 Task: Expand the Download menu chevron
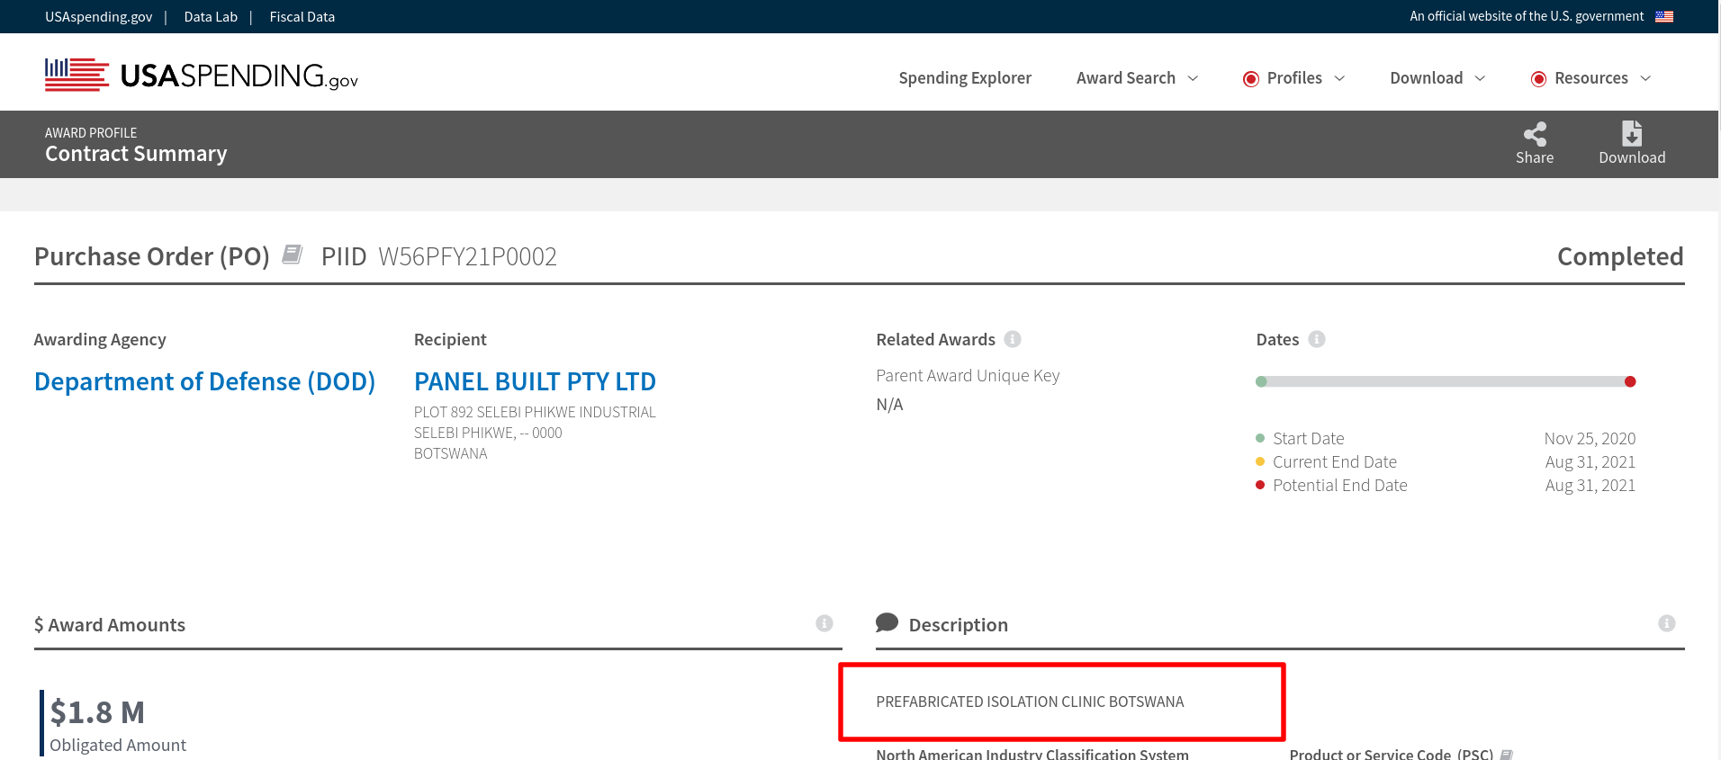1480,78
